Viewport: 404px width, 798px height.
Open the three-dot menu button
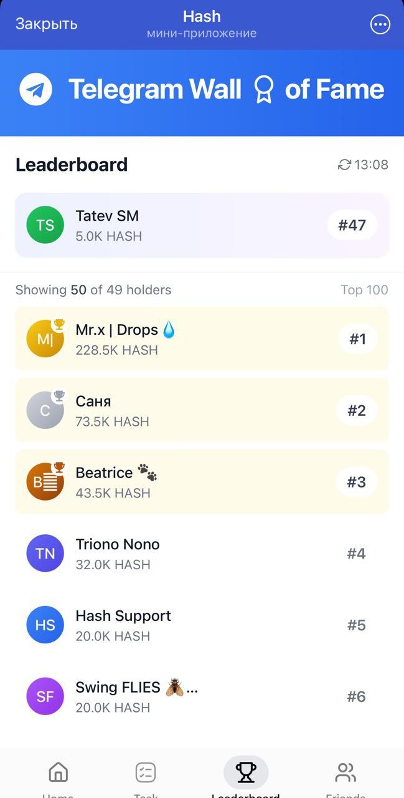[380, 24]
